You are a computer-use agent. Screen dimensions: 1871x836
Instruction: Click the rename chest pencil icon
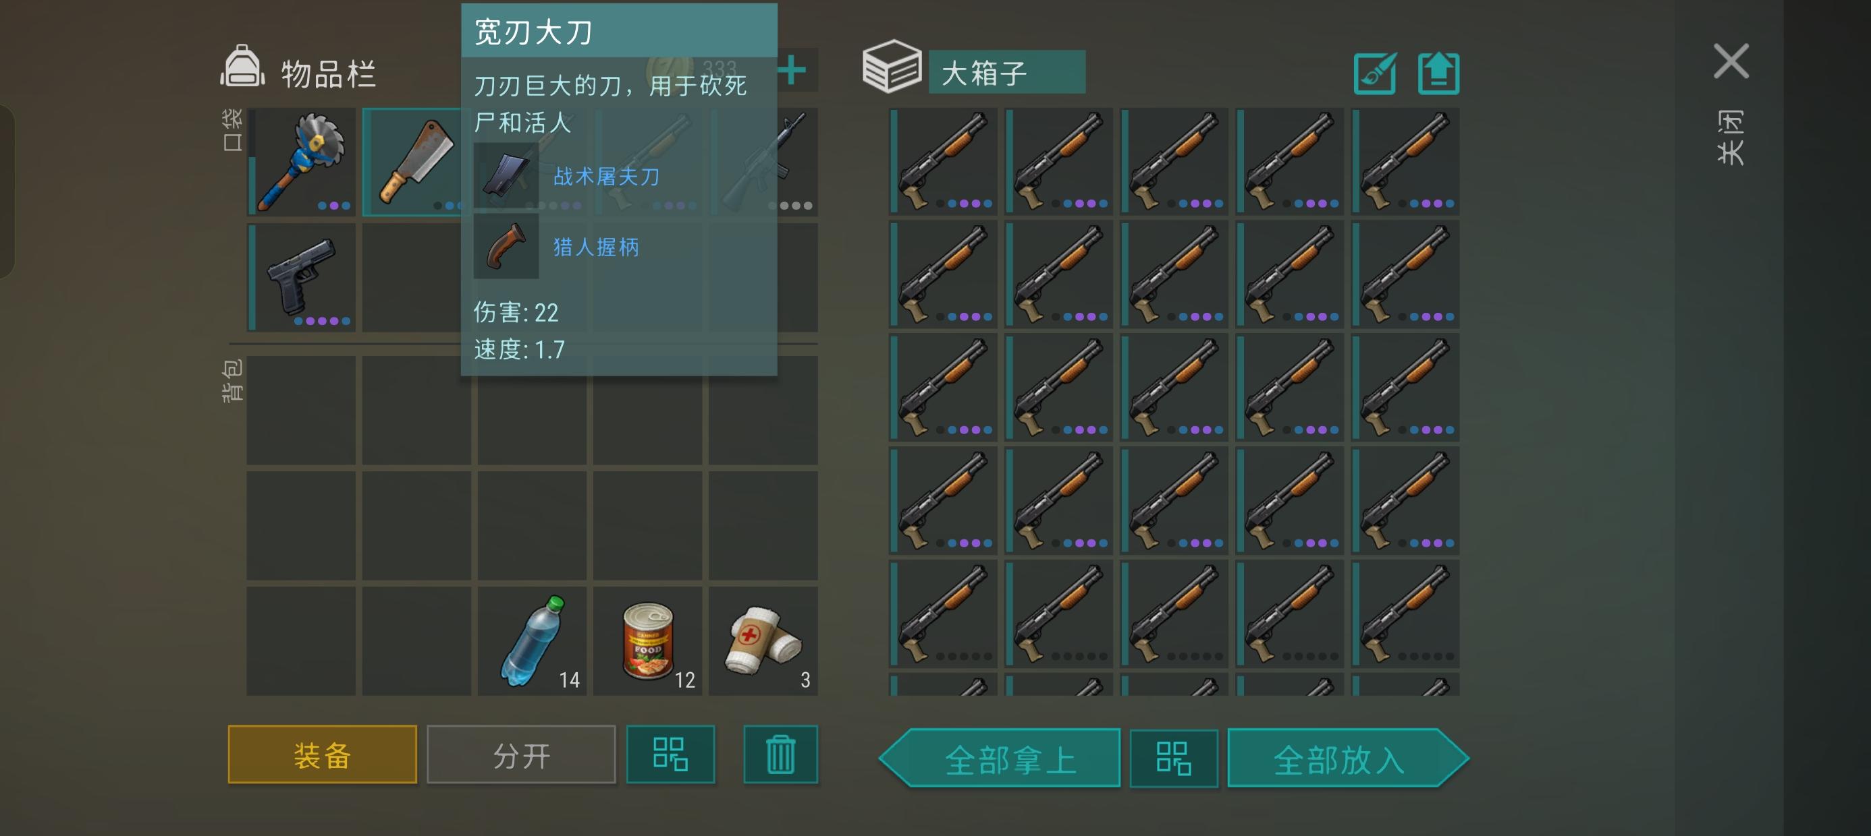[x=1375, y=73]
